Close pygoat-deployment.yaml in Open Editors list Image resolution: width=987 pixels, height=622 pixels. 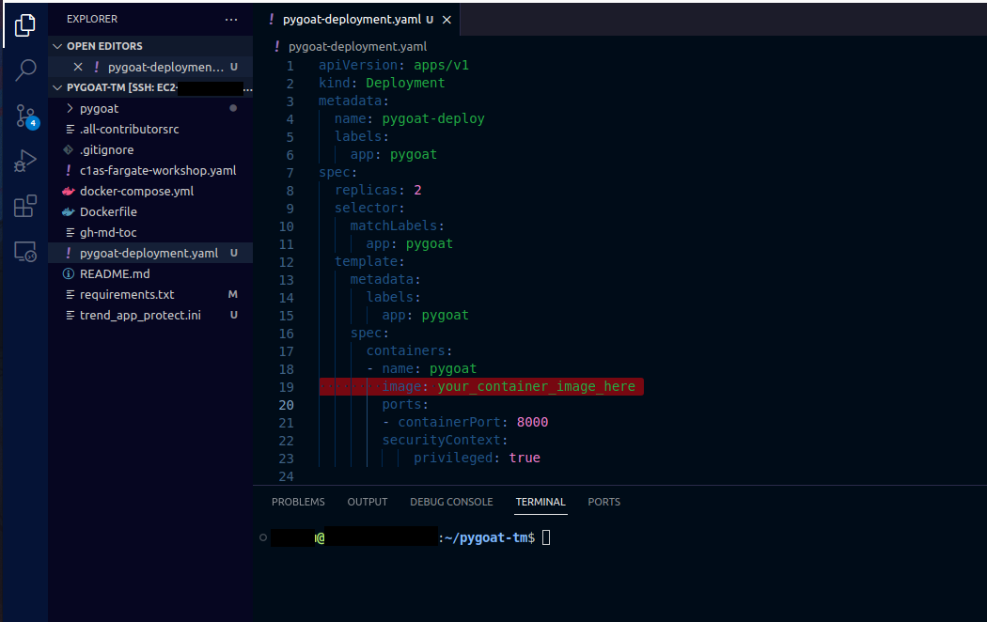[x=78, y=67]
